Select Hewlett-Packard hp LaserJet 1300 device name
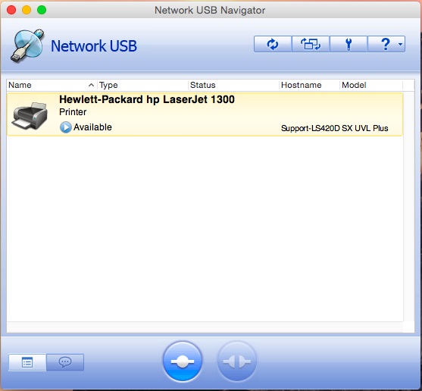The image size is (422, 391). [147, 99]
